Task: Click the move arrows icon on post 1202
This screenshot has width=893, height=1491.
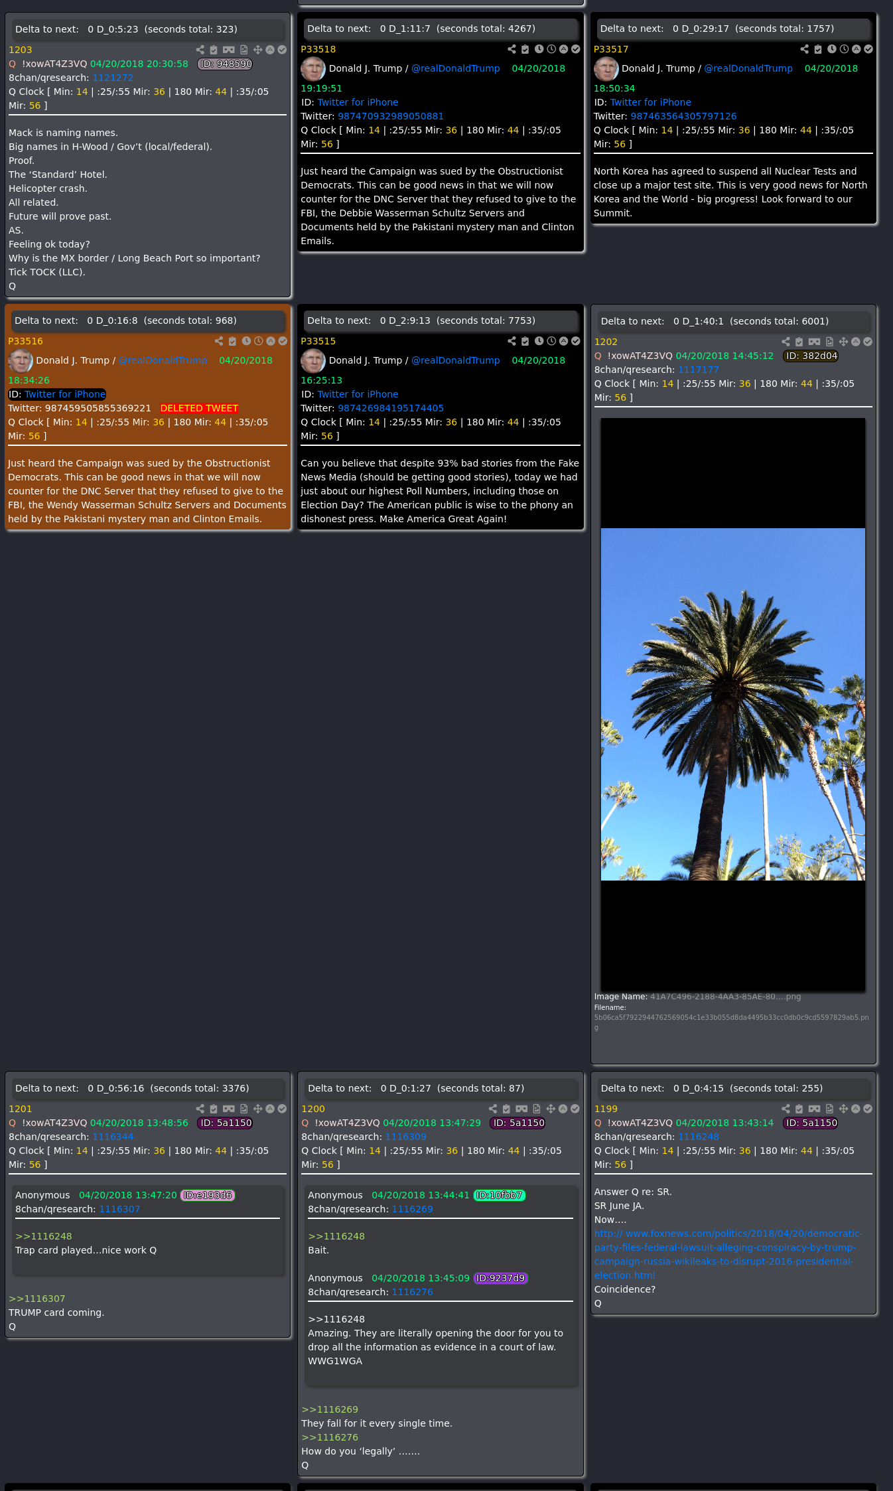Action: coord(843,342)
